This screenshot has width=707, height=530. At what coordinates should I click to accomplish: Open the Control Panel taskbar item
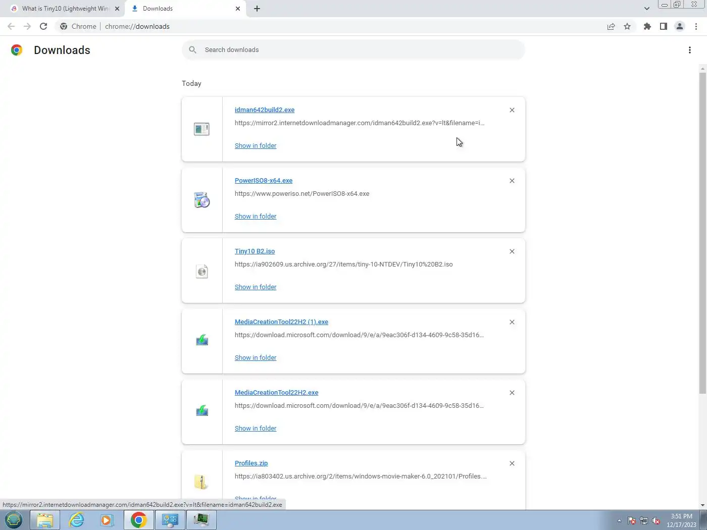click(x=170, y=520)
